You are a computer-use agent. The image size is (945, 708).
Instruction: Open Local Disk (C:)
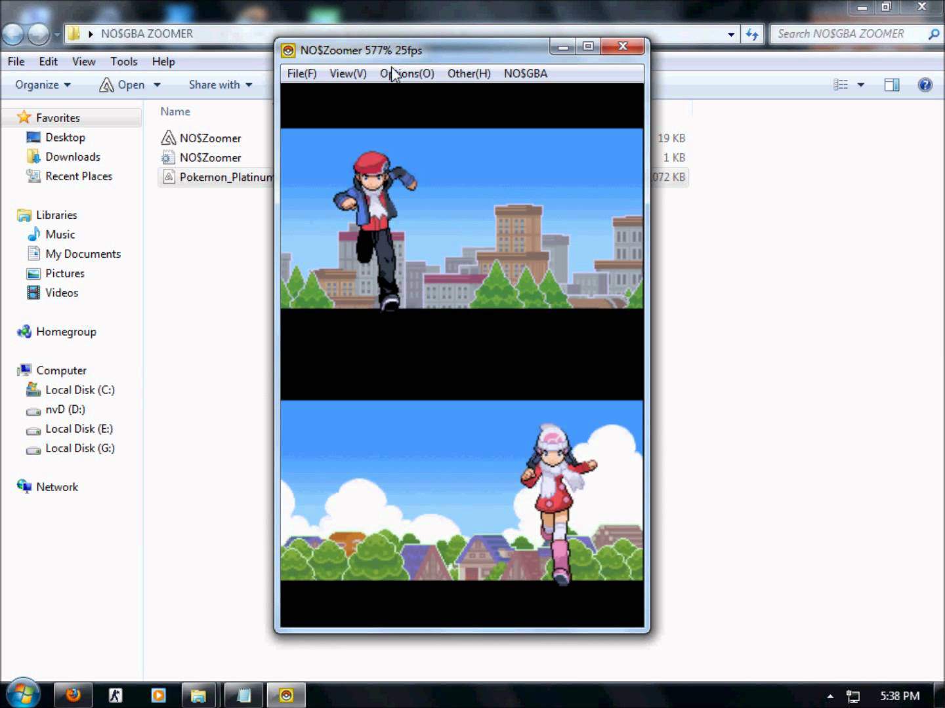(79, 390)
